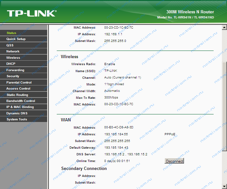227x189 pixels.
Task: Click DNS Server value 193.186.15.2
Action: click(126, 154)
